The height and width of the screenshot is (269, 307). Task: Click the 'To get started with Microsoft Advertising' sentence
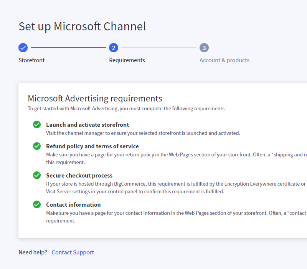(x=127, y=109)
